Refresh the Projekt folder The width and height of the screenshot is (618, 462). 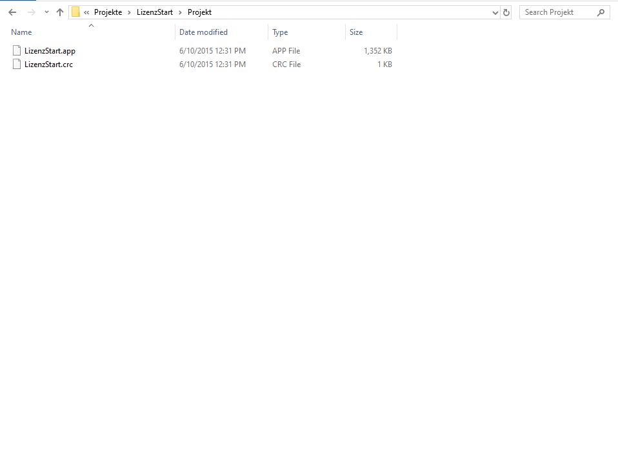coord(506,13)
